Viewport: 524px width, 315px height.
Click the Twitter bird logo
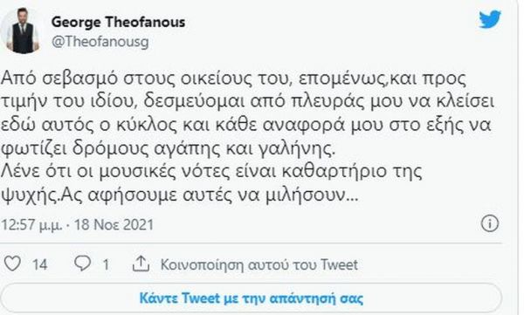click(x=490, y=20)
